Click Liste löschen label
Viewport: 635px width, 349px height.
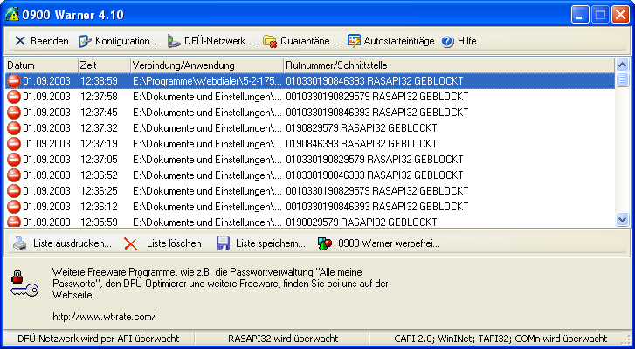click(174, 243)
